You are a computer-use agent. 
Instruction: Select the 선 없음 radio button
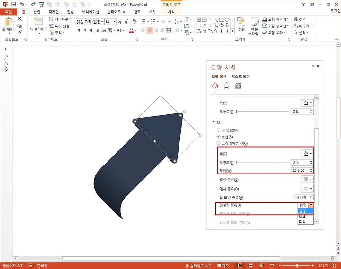(218, 130)
